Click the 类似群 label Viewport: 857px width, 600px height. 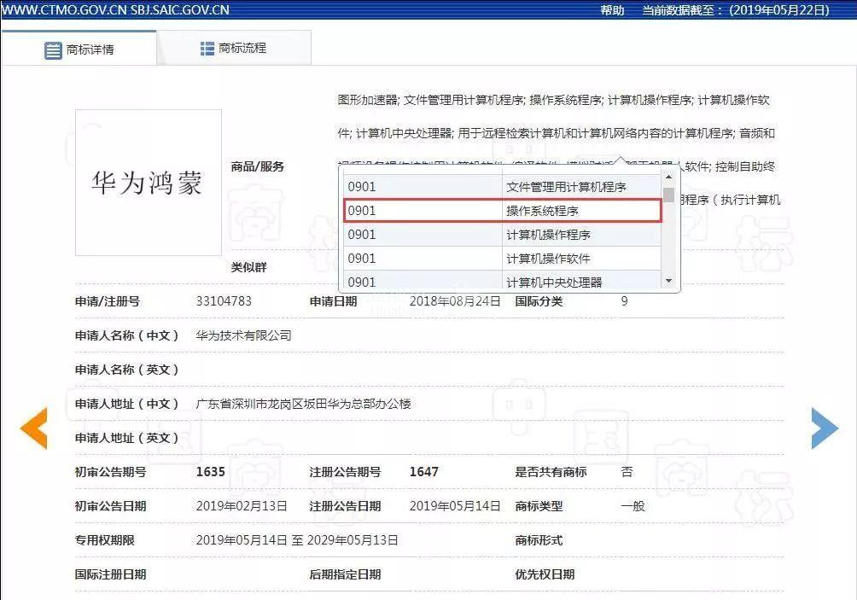point(248,267)
